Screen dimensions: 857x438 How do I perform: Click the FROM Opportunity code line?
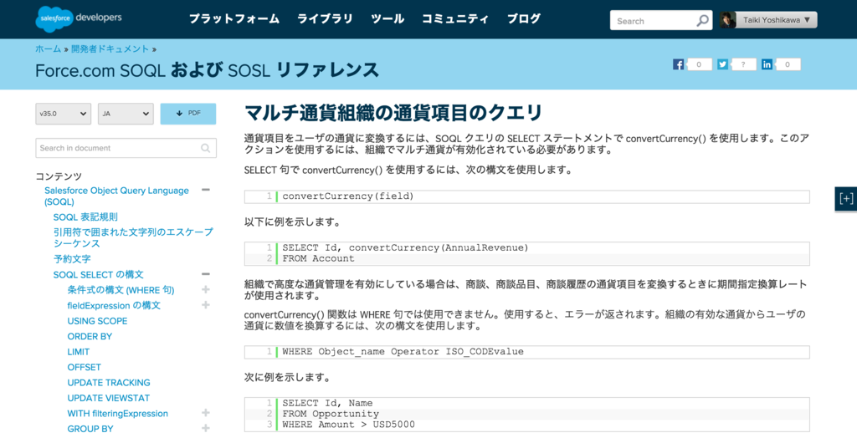tap(330, 414)
